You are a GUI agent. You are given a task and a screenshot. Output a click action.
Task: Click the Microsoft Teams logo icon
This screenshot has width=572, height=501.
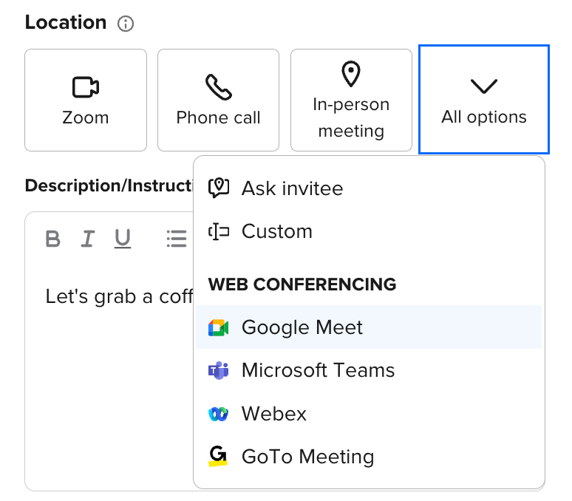pyautogui.click(x=218, y=370)
